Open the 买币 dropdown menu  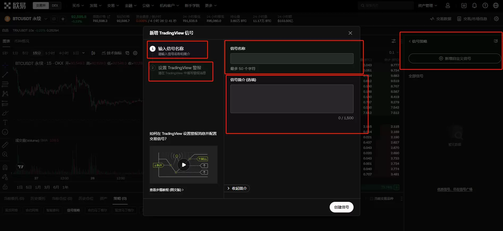[x=78, y=6]
